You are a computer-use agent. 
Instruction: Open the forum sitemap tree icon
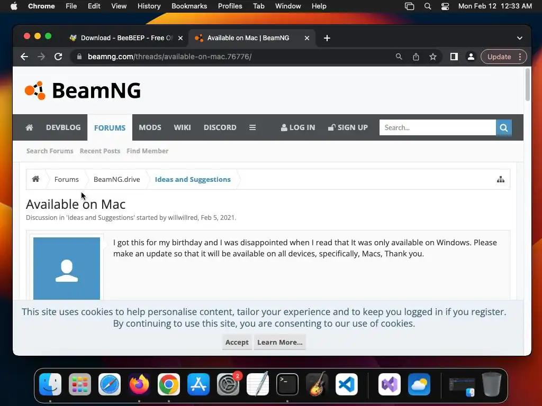click(x=501, y=179)
